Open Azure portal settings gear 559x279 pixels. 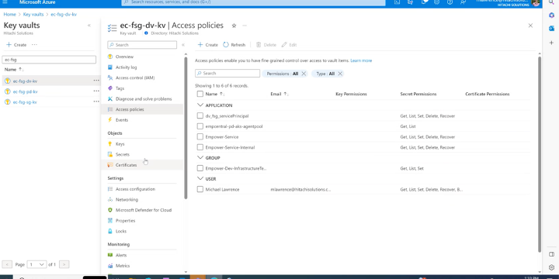tap(436, 2)
